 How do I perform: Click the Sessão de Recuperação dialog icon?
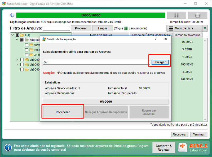pos(44,39)
